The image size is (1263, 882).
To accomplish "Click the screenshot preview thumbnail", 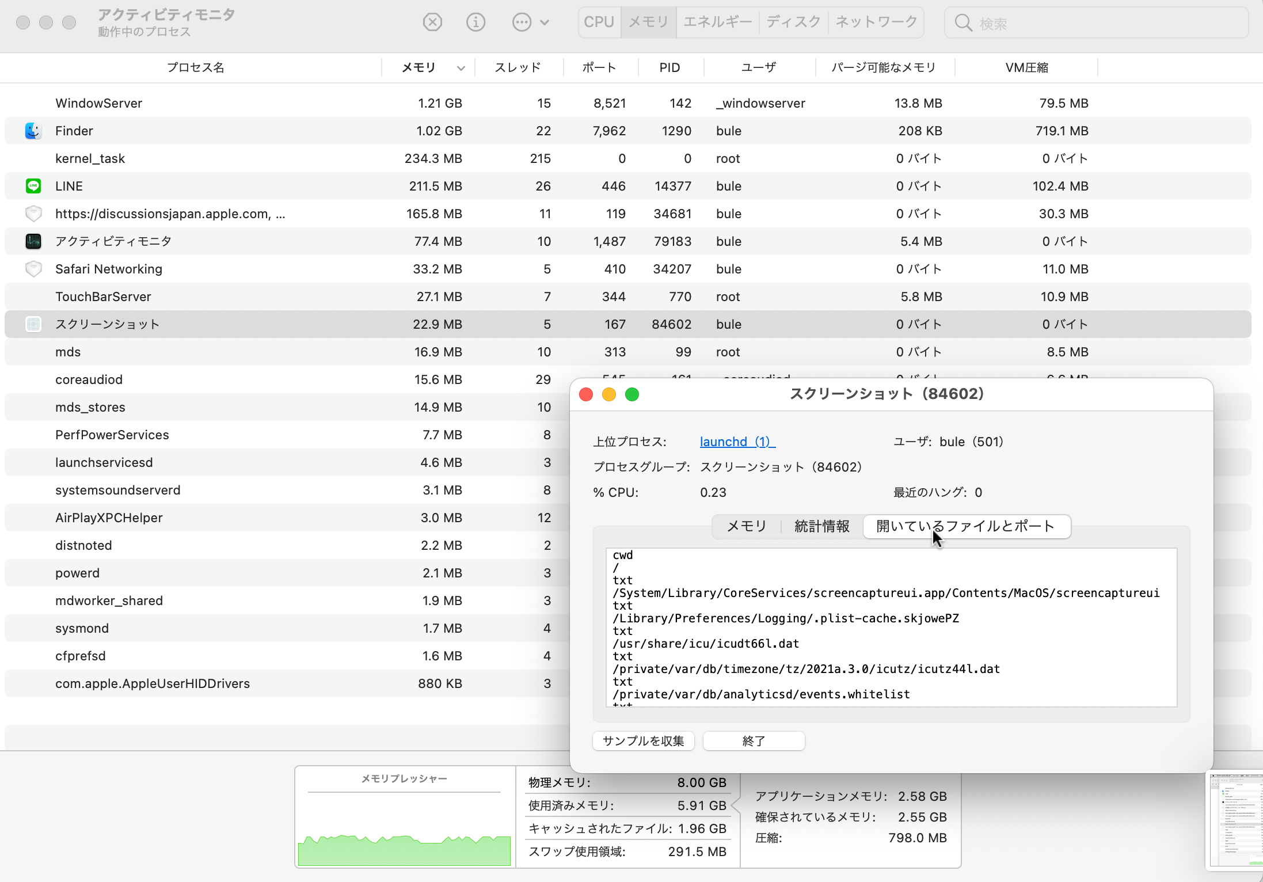I will (x=1235, y=820).
